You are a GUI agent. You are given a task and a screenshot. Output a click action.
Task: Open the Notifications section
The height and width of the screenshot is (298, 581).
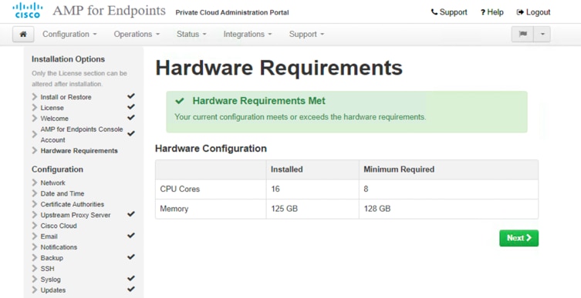tap(59, 247)
